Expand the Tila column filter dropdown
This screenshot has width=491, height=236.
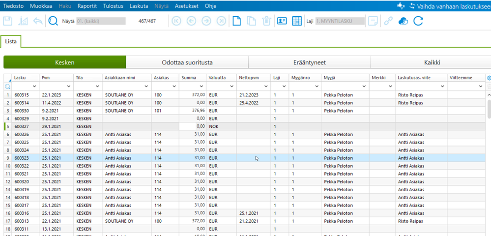96,87
